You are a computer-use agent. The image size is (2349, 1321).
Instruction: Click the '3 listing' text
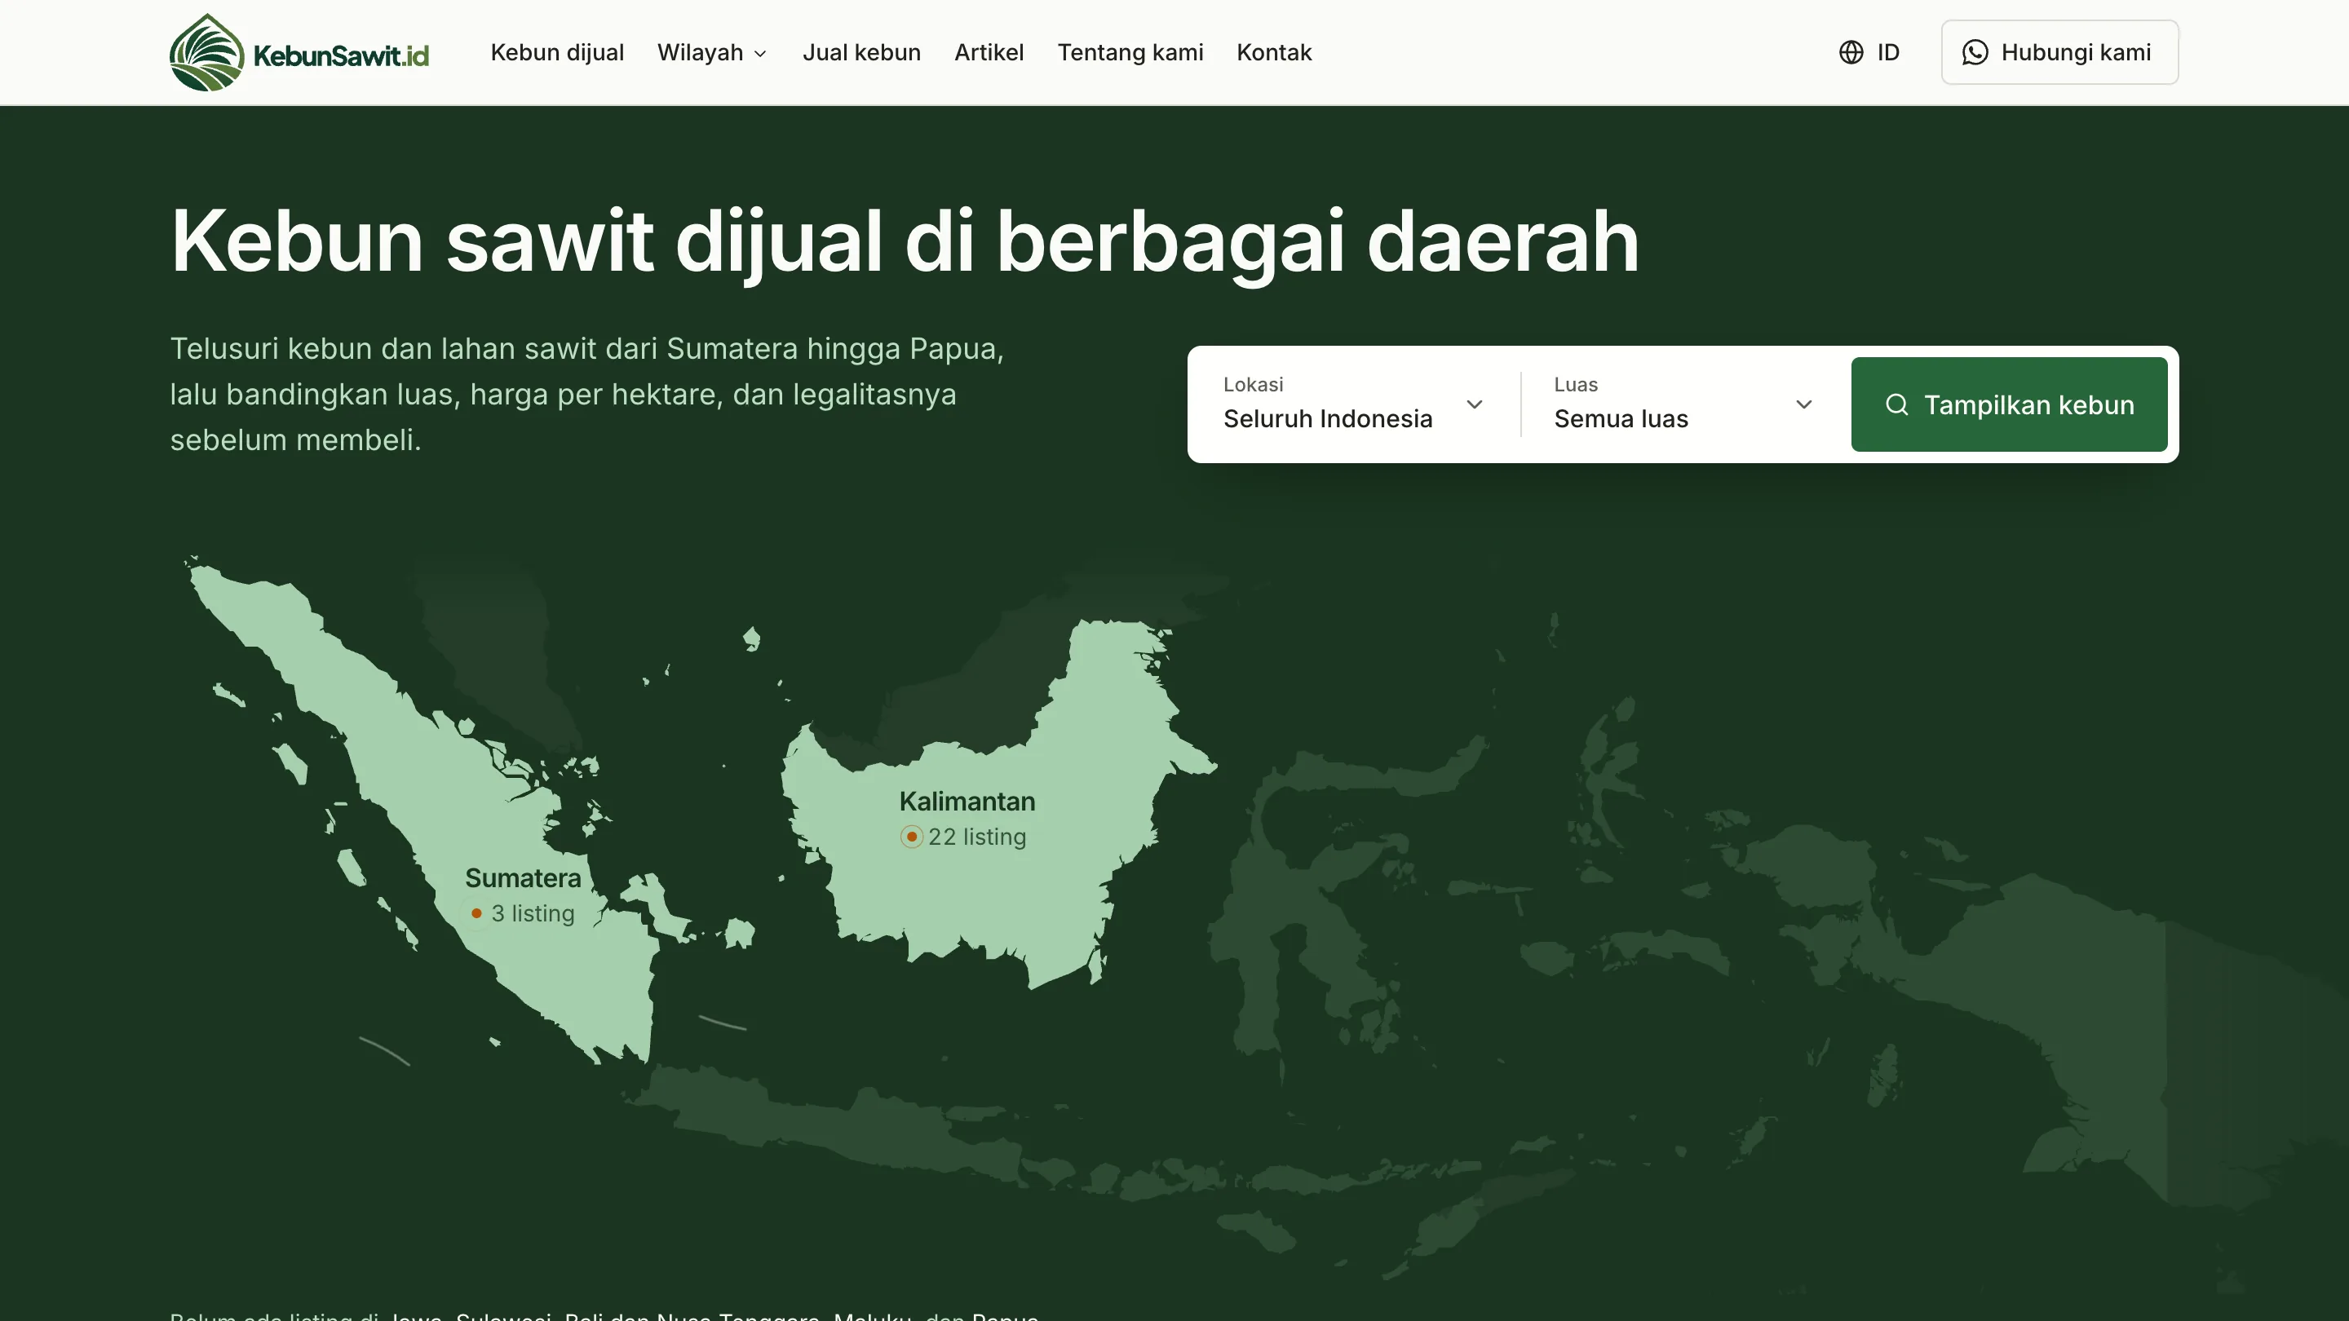pos(533,913)
